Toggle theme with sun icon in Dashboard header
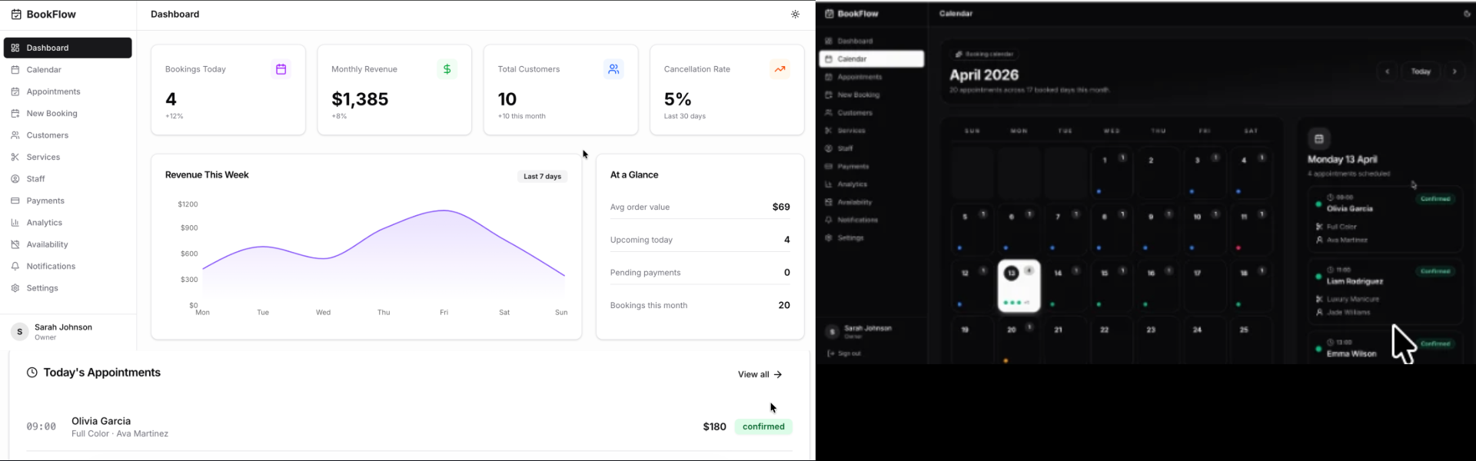1476x461 pixels. pos(796,15)
